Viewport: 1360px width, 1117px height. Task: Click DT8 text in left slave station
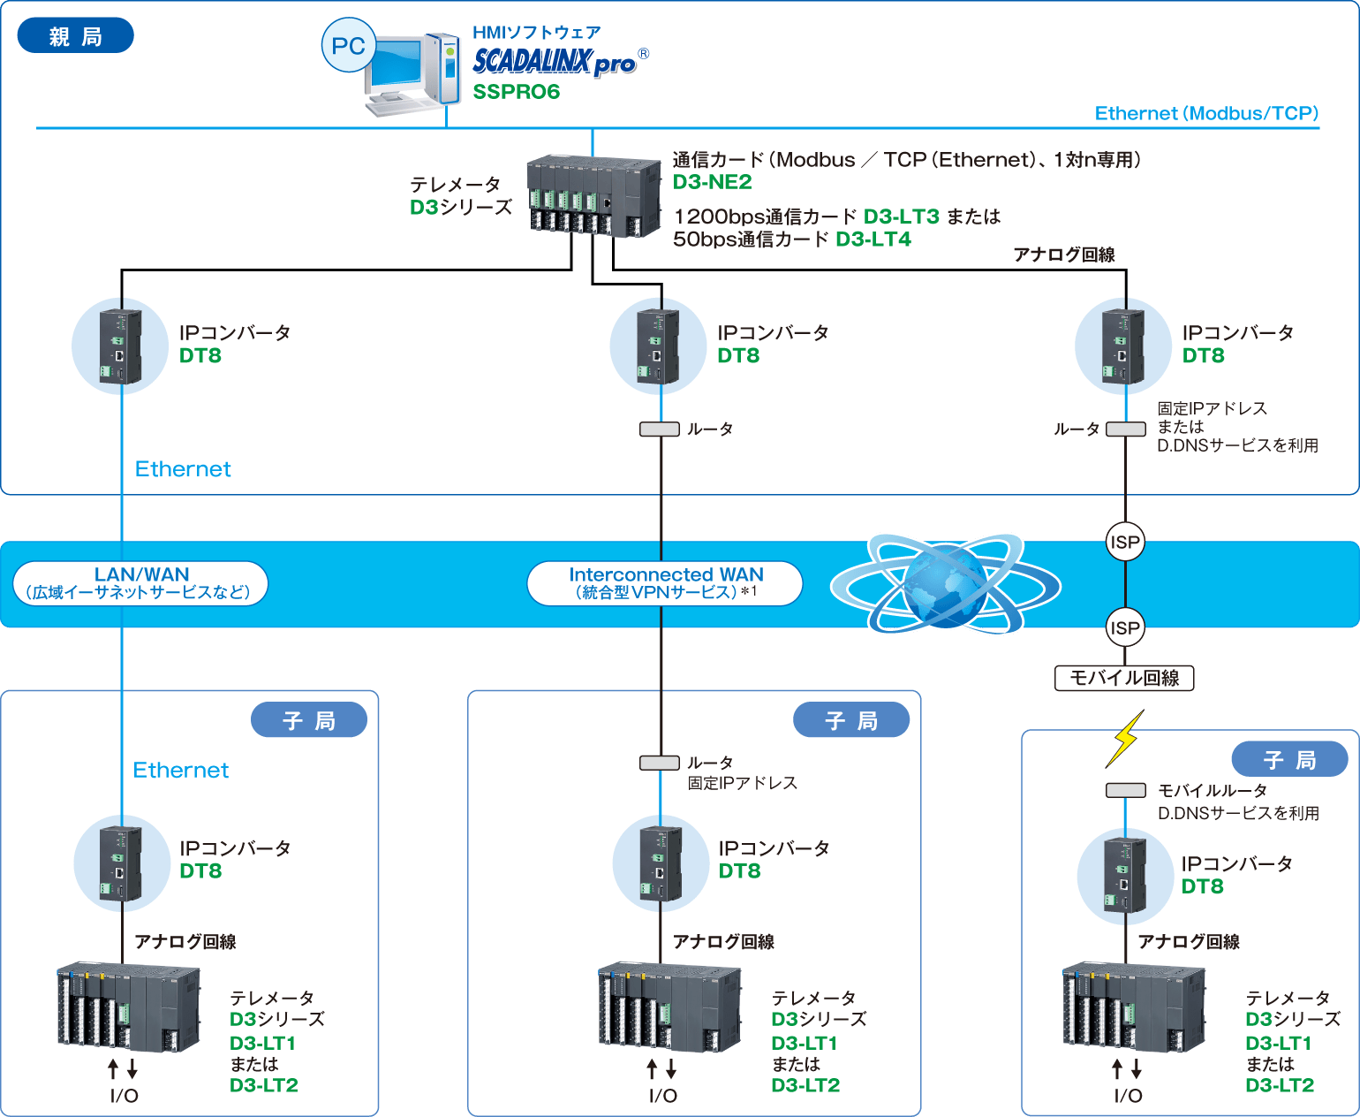(x=201, y=871)
